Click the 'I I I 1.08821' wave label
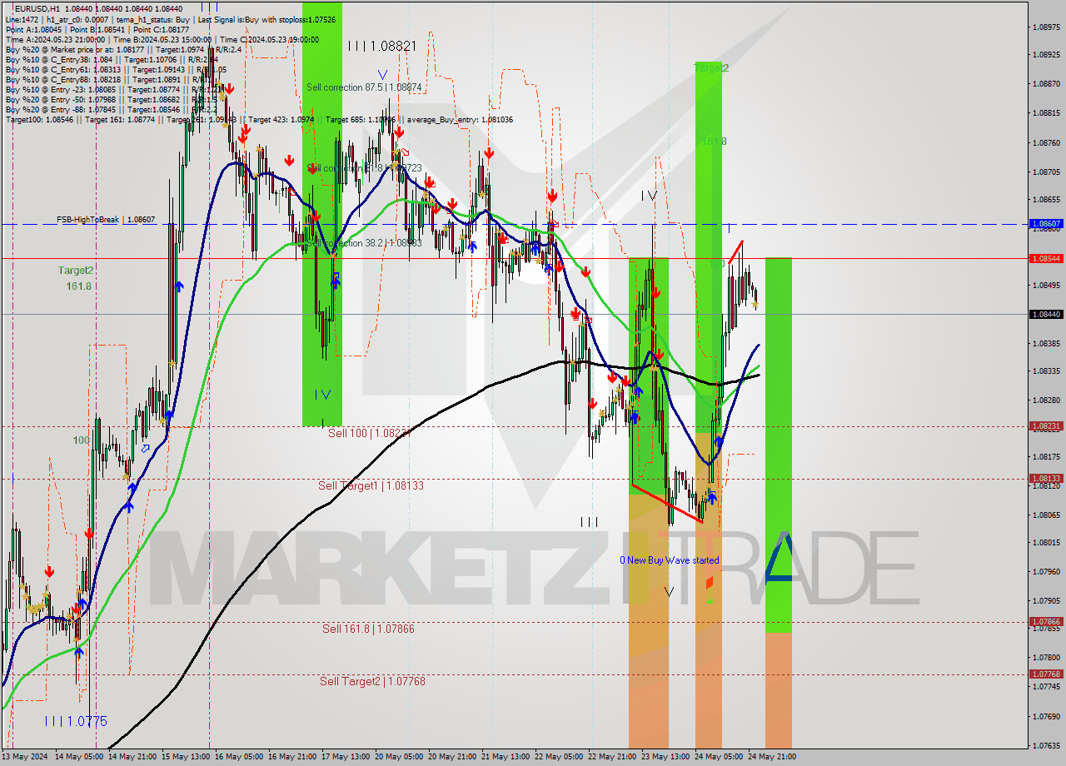Screen dimensions: 1066x766 [382, 47]
